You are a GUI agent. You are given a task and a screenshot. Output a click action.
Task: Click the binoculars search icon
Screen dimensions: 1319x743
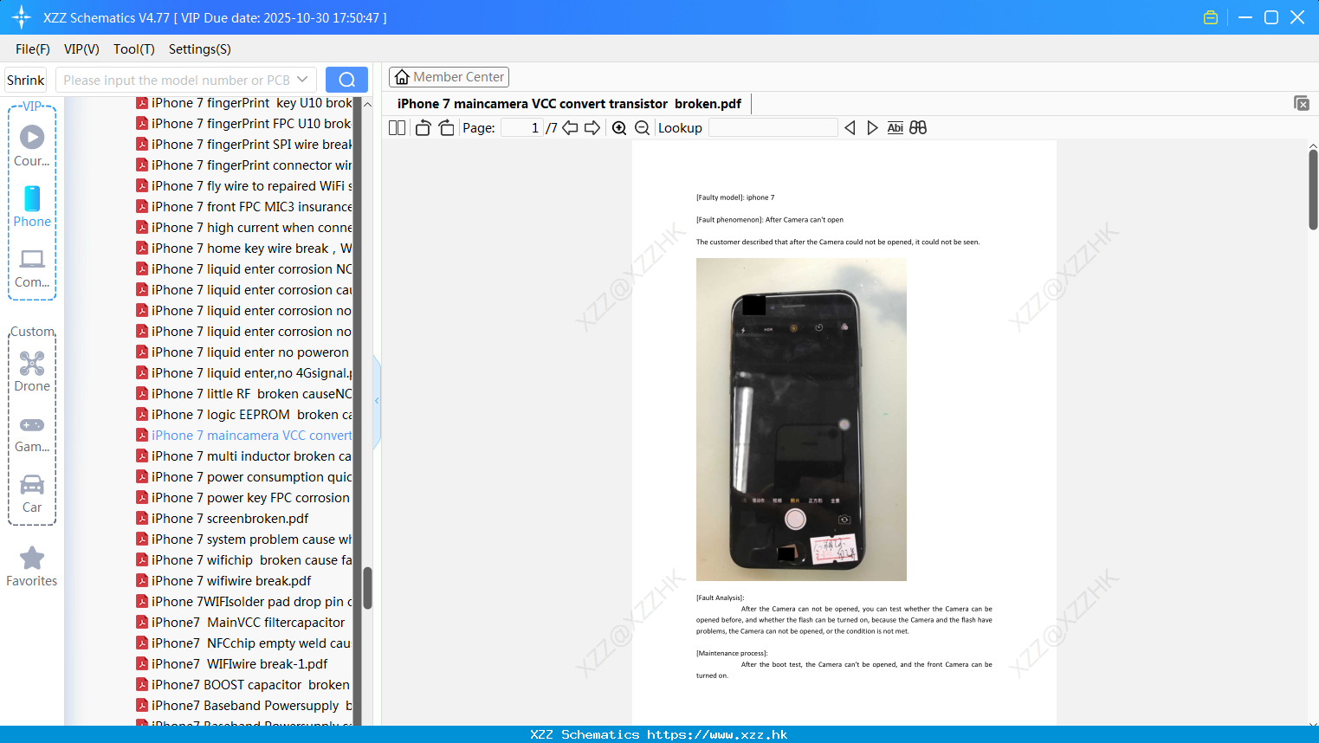point(918,128)
